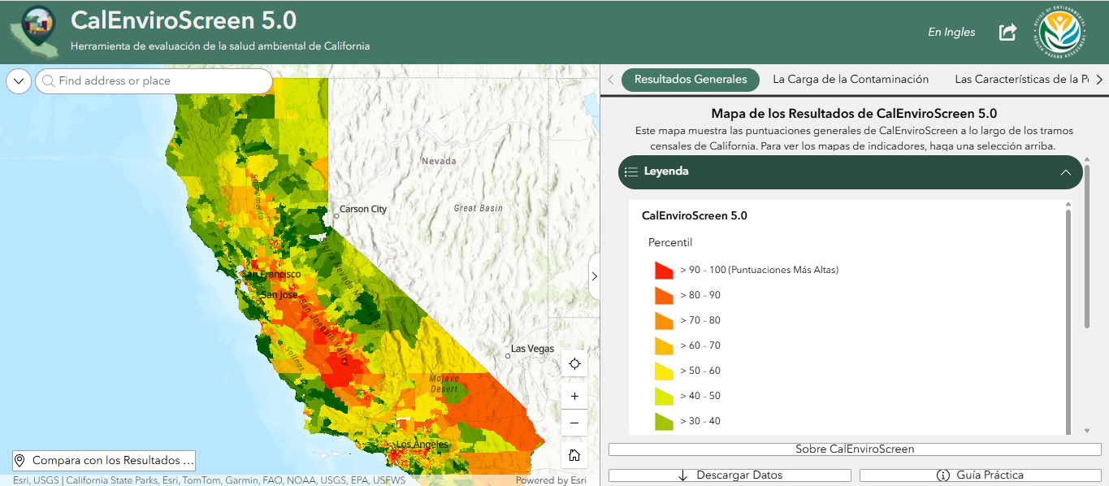This screenshot has height=486, width=1109.
Task: Open the Guía Práctica
Action: coord(981,475)
